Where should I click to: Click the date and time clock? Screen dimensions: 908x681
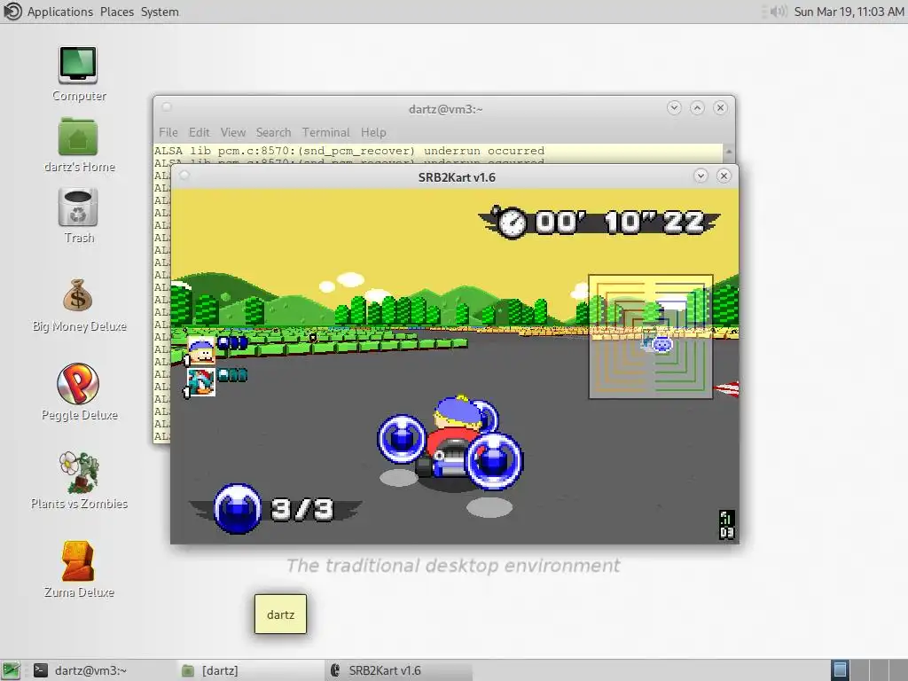[x=849, y=12]
